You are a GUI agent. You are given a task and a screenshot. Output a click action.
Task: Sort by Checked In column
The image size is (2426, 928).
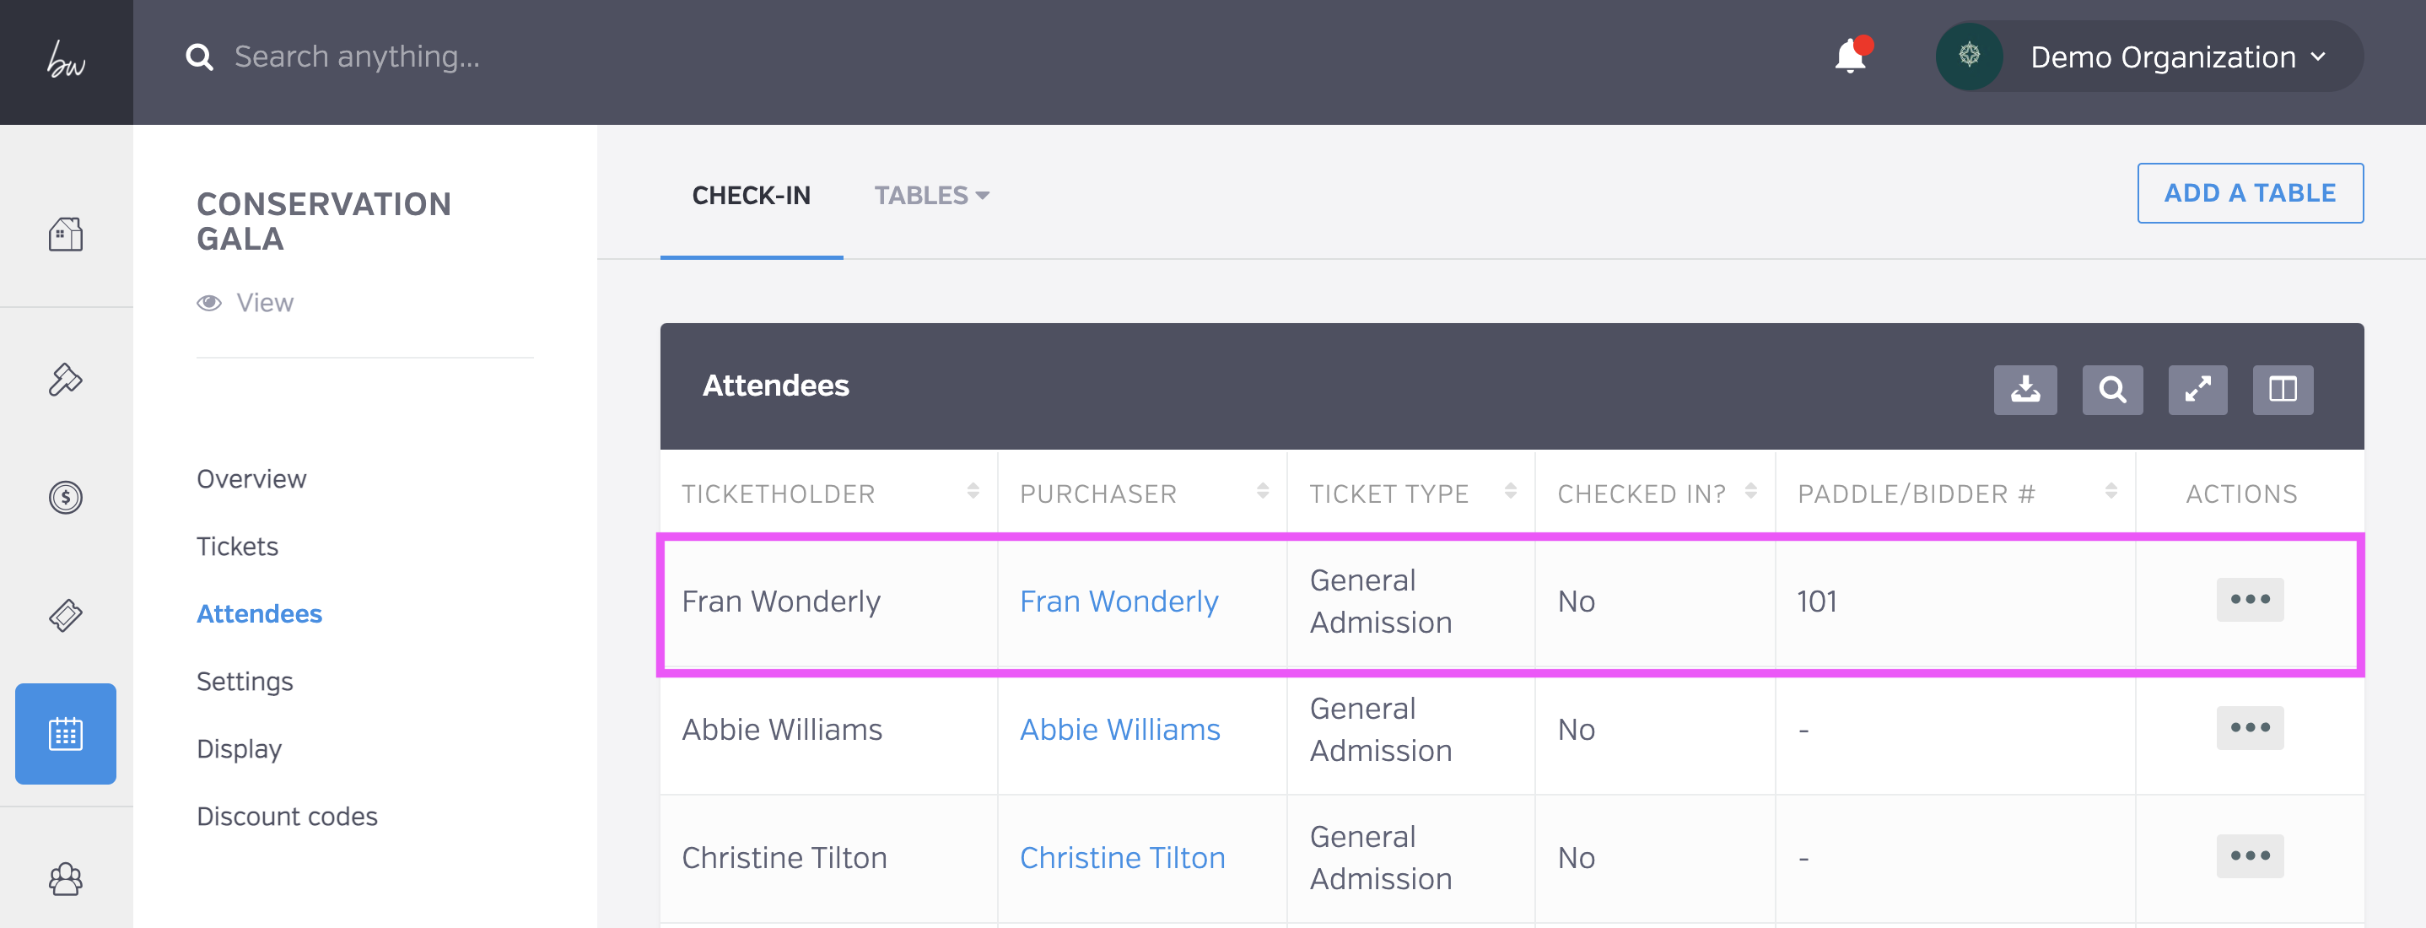coord(1750,492)
